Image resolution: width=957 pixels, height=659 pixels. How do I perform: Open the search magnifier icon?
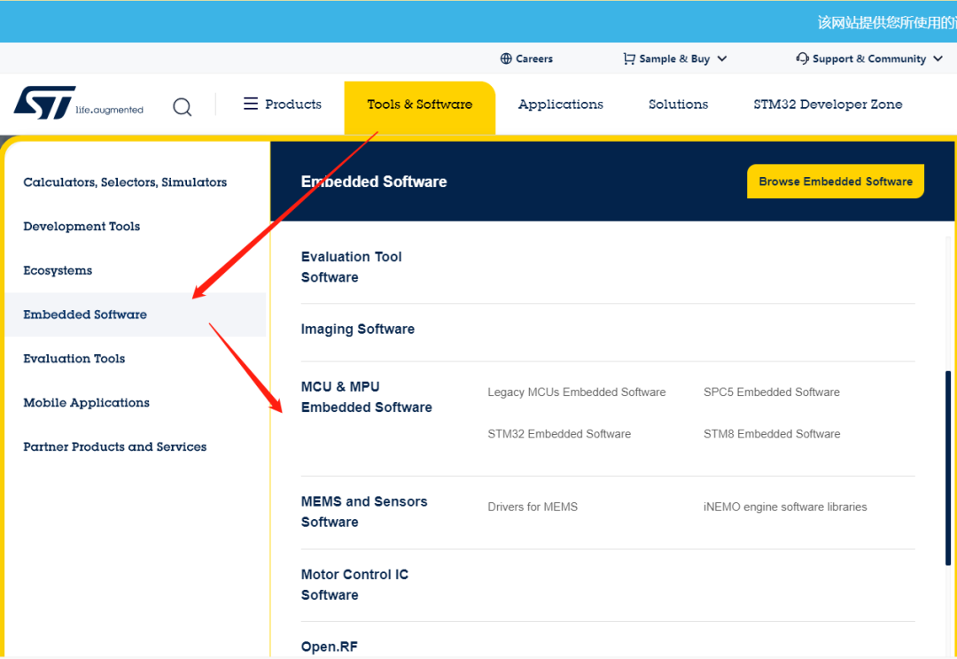click(182, 107)
